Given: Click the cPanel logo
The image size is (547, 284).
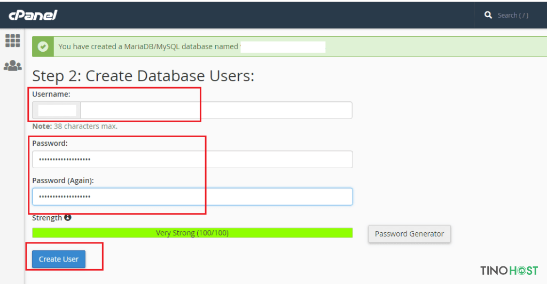Looking at the screenshot, I should [x=33, y=15].
